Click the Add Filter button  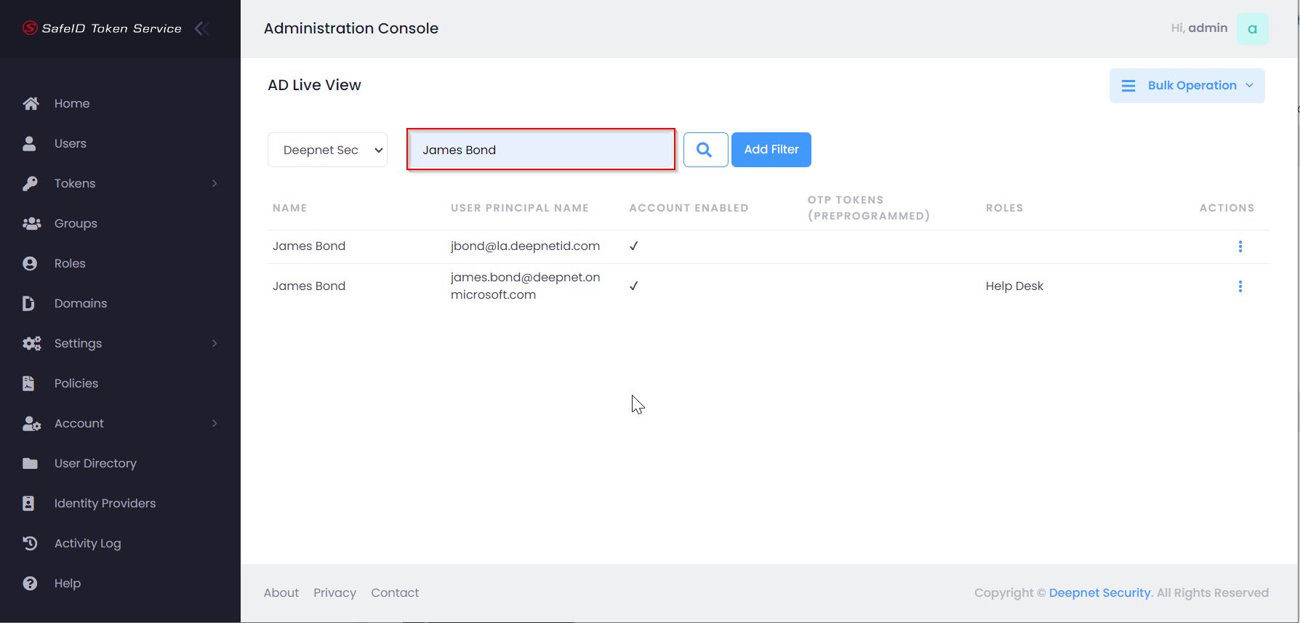click(x=771, y=150)
